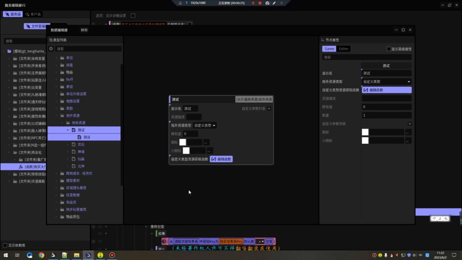Open the 自定义类型 dropdown in the node card

pos(205,125)
